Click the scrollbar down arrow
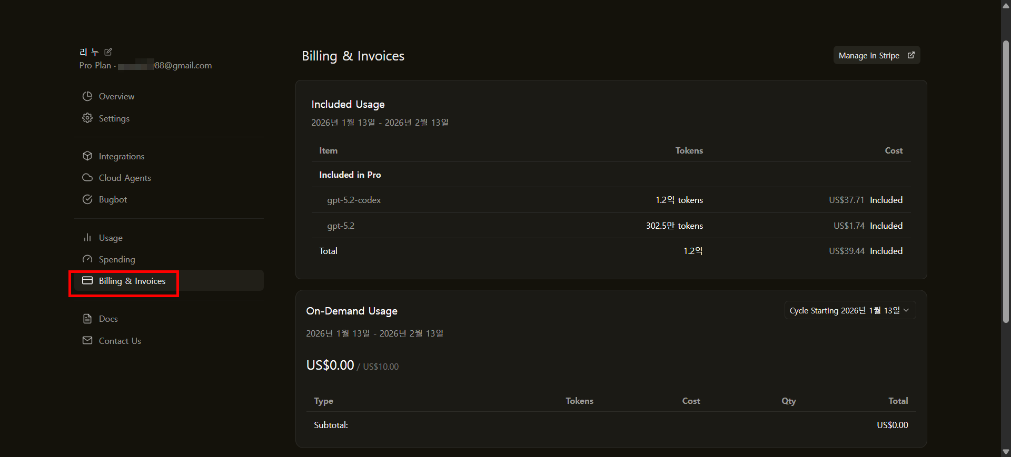This screenshot has height=457, width=1011. 1006,452
